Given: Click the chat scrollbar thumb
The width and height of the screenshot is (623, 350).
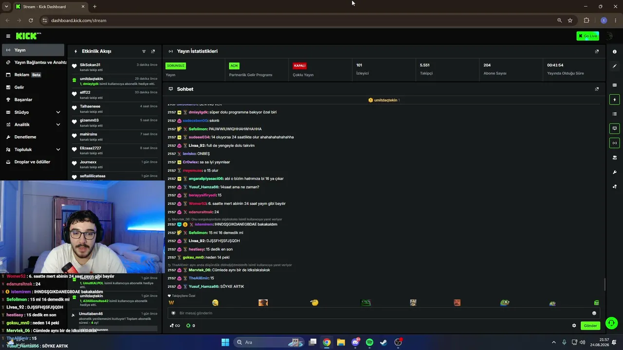Looking at the screenshot, I should click(605, 283).
